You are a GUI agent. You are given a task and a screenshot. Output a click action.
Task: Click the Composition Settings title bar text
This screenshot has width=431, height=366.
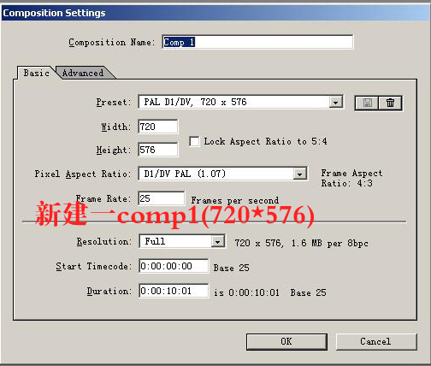tap(54, 13)
